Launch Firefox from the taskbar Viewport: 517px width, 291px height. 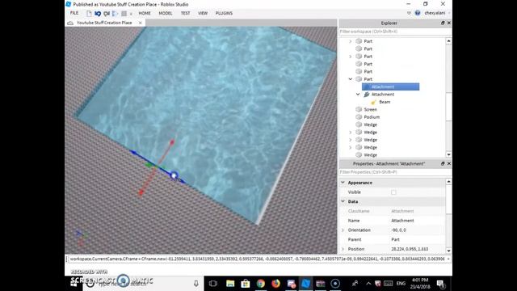tap(276, 284)
